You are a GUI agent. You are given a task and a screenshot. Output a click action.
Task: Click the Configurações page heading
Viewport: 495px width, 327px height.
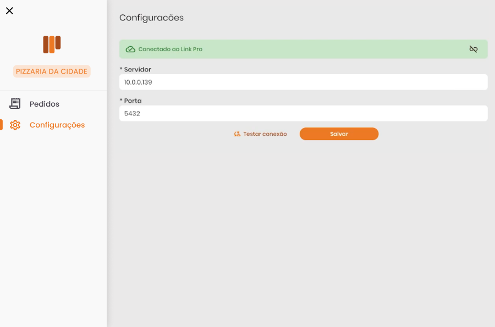pos(151,18)
